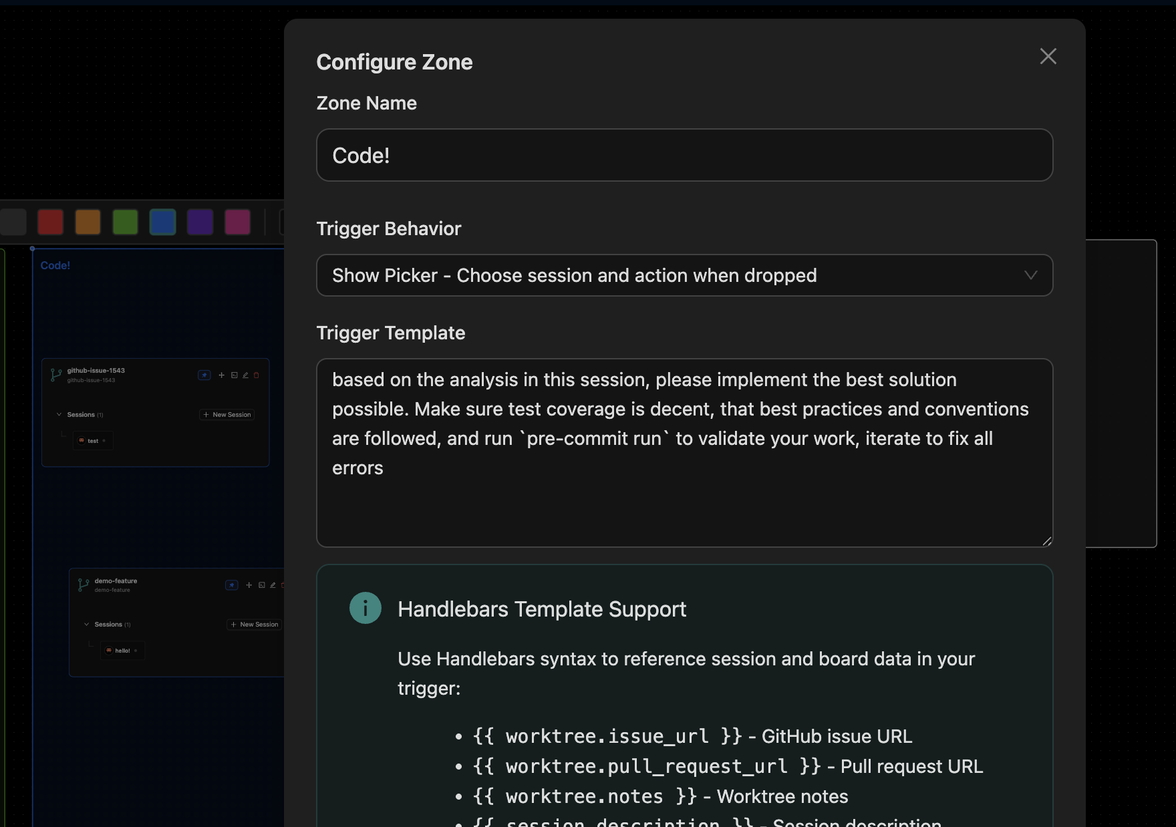Screen dimensions: 1176x827
Task: Collapse Sessions list on demo-feature
Action: [86, 624]
